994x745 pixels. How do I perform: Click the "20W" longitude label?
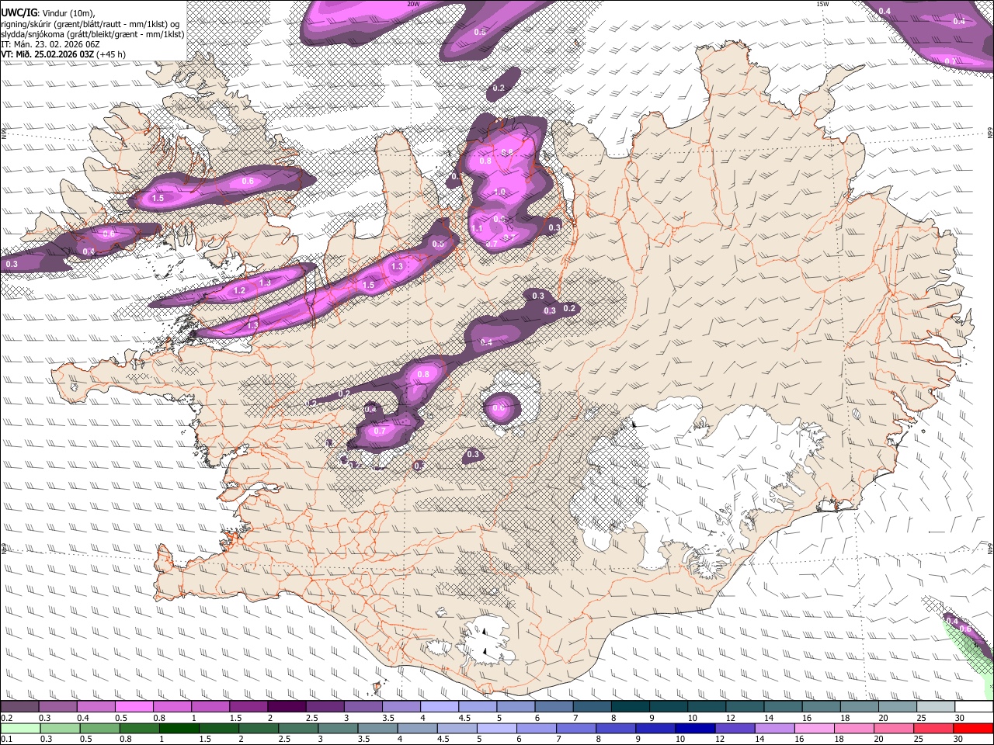tap(413, 4)
